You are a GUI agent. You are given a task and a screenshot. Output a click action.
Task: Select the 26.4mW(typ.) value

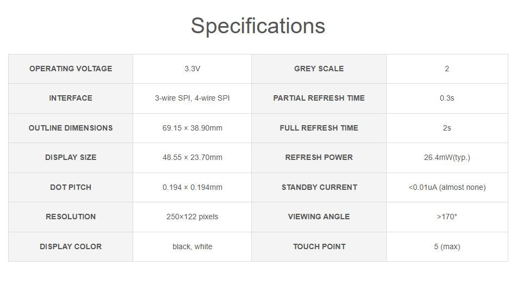pos(447,157)
